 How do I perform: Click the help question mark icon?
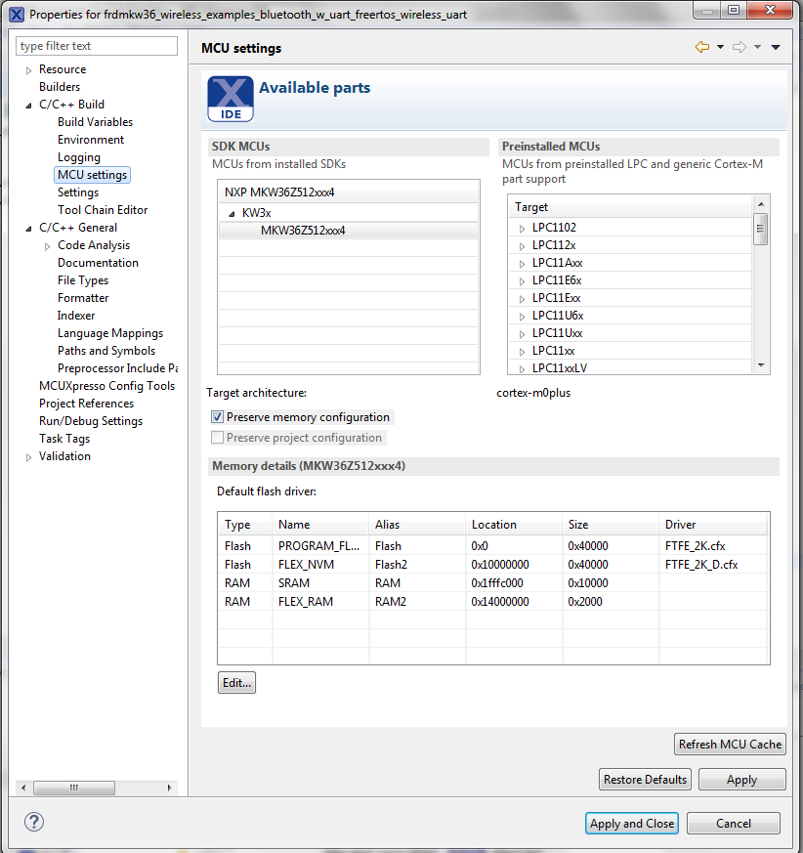click(x=33, y=823)
